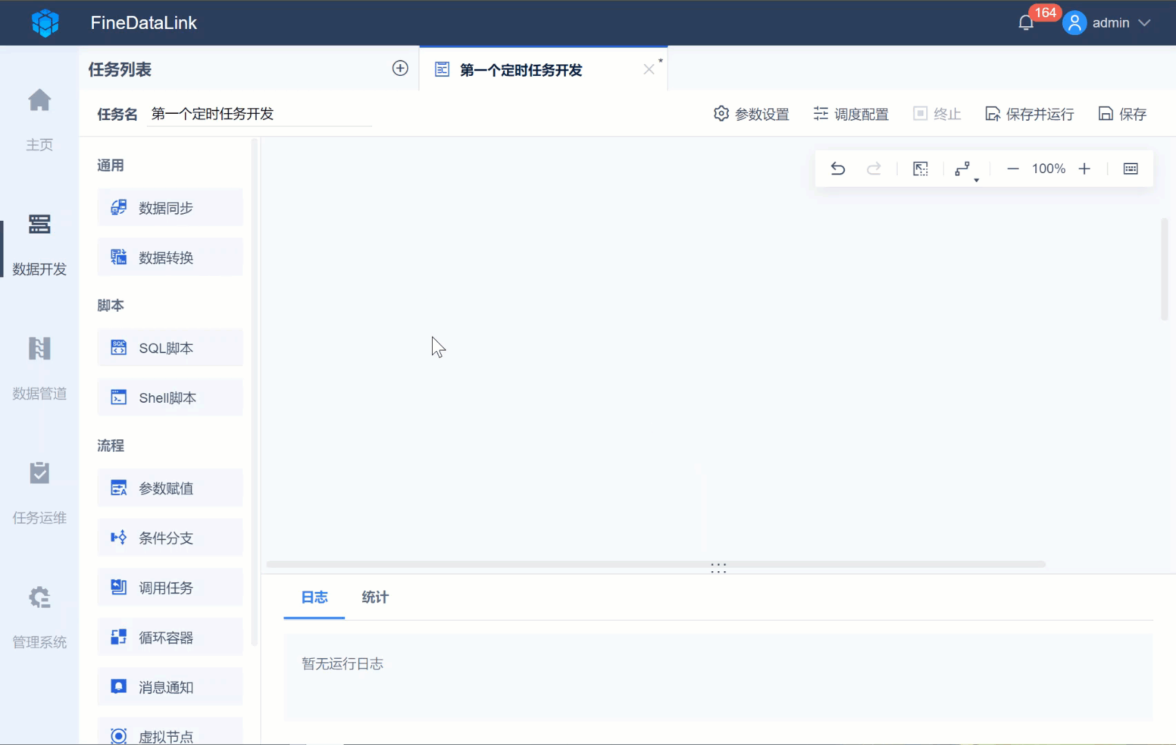Redo the last canvas action
Viewport: 1176px width, 745px height.
point(874,168)
